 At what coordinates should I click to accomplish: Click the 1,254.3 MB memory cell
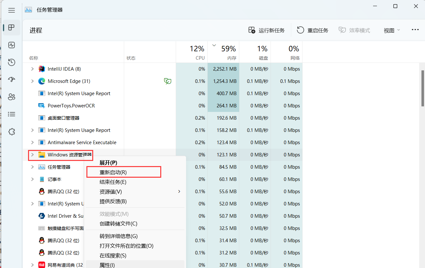pyautogui.click(x=223, y=81)
